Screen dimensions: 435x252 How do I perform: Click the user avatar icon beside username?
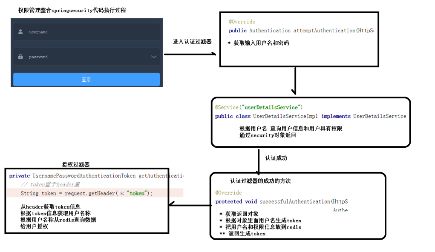point(20,32)
